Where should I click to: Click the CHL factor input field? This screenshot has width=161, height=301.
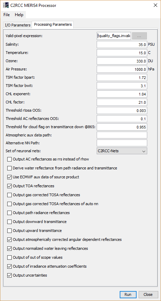pyautogui.click(x=122, y=102)
